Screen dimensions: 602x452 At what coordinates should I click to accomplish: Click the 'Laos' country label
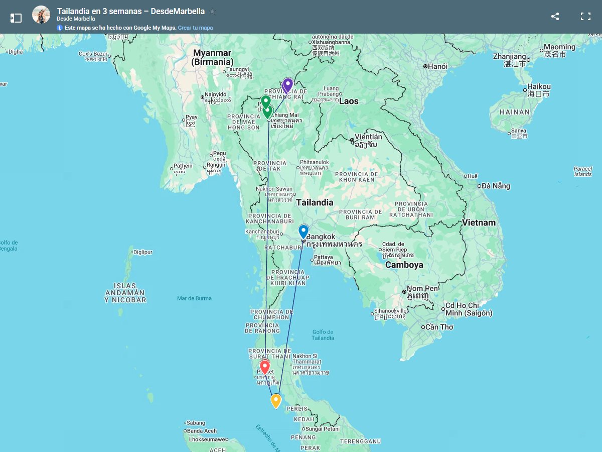(x=349, y=101)
